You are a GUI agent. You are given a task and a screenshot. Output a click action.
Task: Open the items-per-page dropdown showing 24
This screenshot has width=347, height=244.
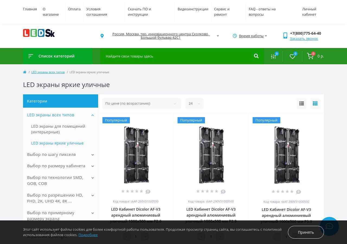click(x=194, y=104)
